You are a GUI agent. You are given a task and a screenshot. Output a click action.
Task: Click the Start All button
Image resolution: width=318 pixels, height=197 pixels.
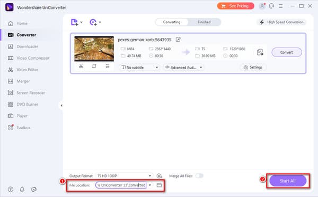(x=288, y=181)
